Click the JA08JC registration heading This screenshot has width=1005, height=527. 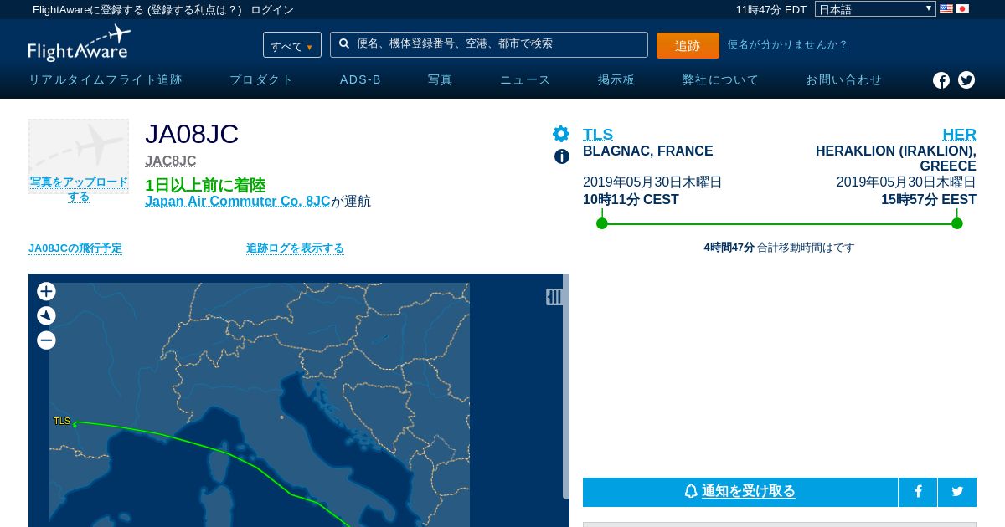(x=192, y=134)
